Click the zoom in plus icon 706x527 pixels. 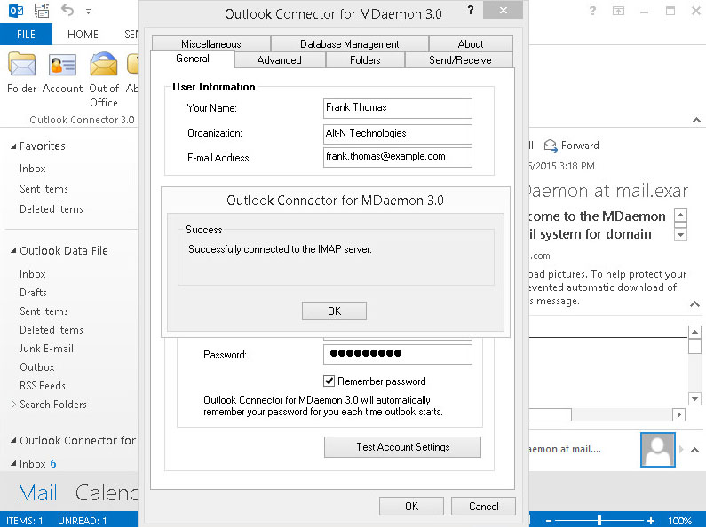point(651,520)
